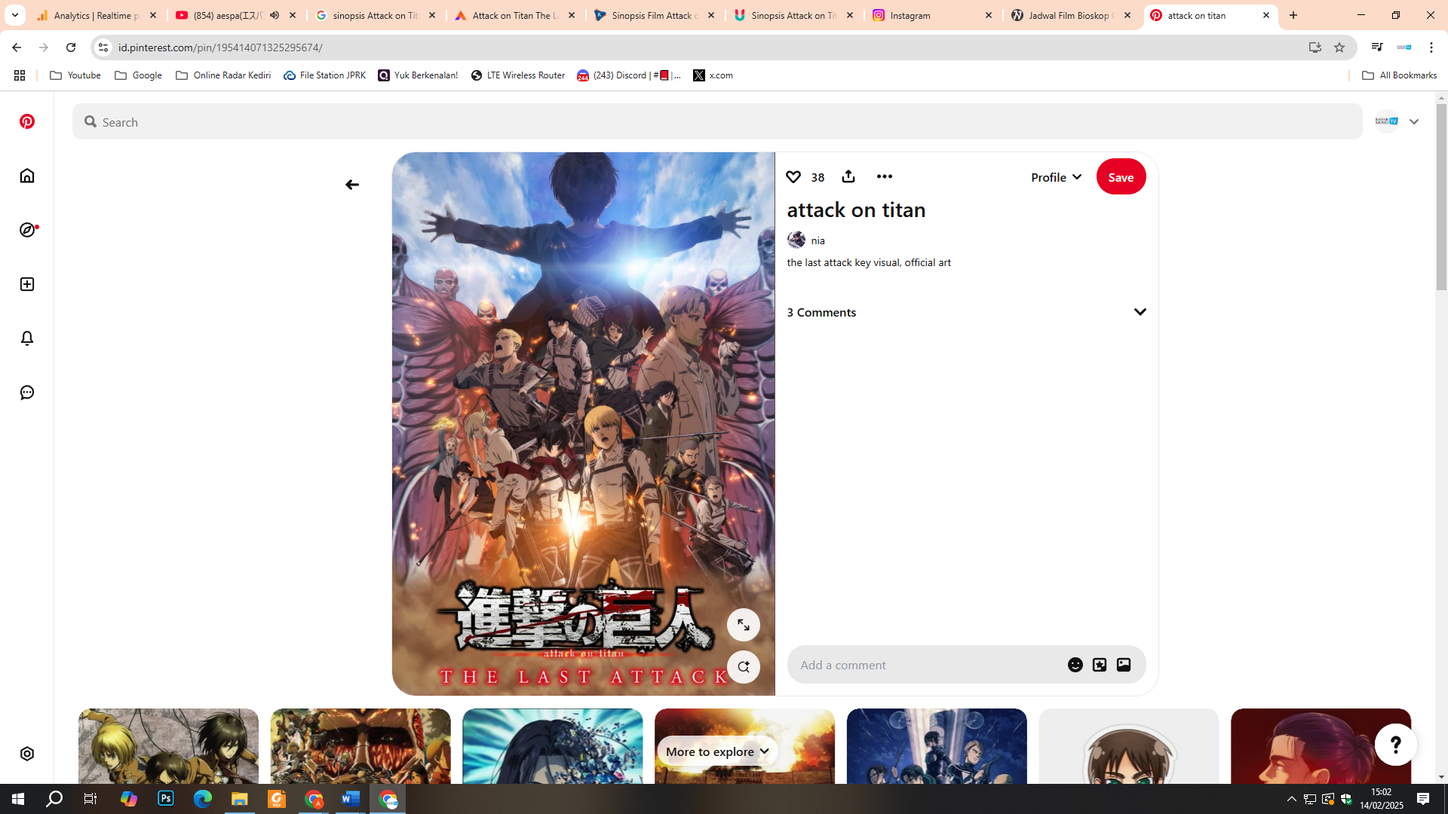Switch to the Analytics Realtime tab

97,15
